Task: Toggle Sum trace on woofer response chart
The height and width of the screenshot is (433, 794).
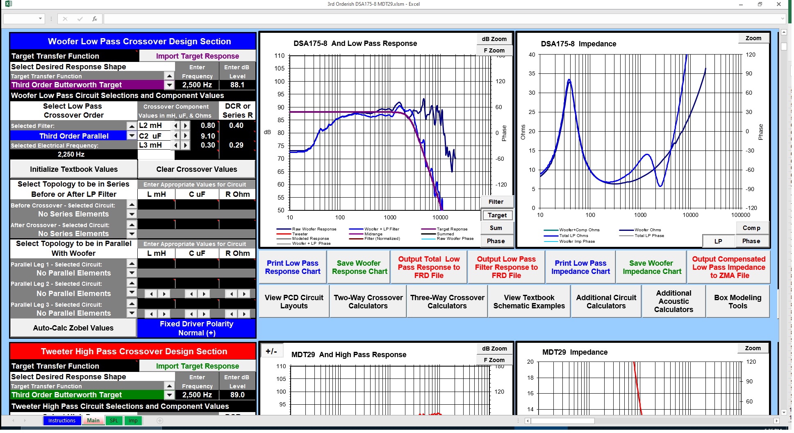Action: pos(496,228)
